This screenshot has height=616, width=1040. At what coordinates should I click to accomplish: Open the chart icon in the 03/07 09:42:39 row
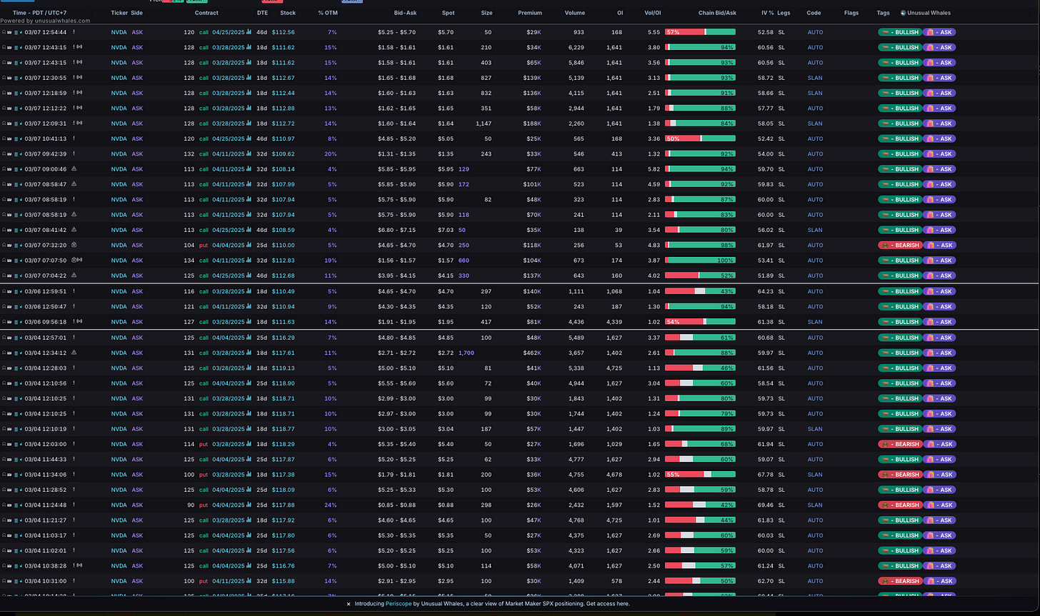pos(249,153)
